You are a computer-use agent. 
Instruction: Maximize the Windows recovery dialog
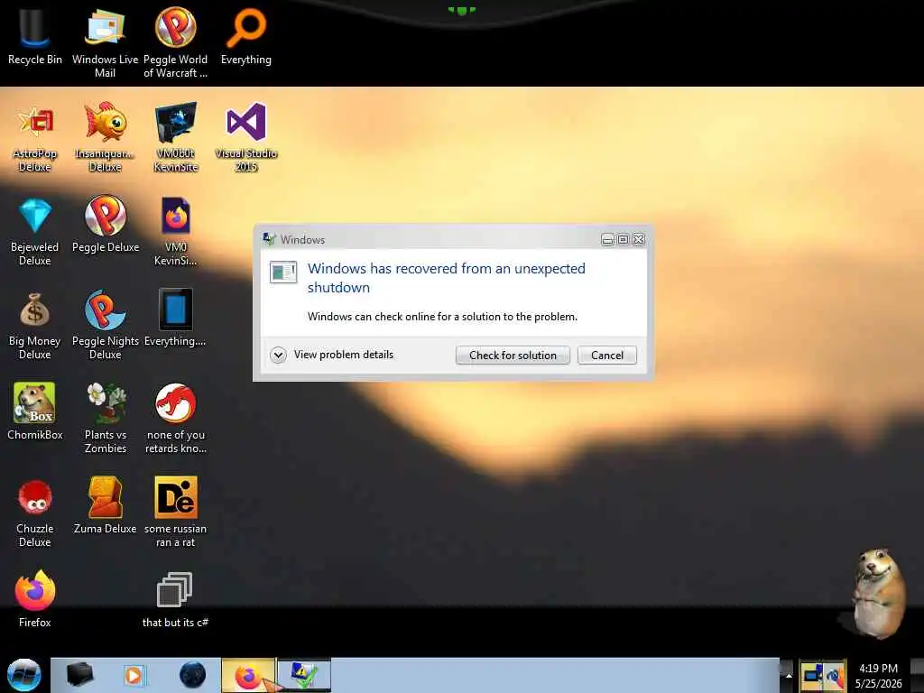tap(623, 239)
